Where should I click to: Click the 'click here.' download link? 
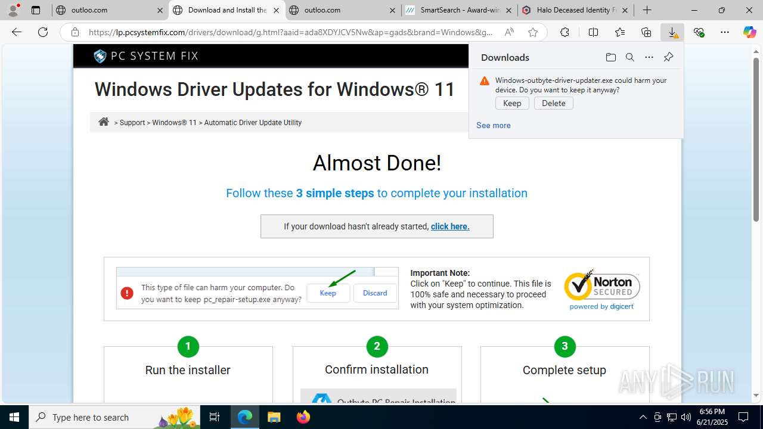tap(450, 226)
